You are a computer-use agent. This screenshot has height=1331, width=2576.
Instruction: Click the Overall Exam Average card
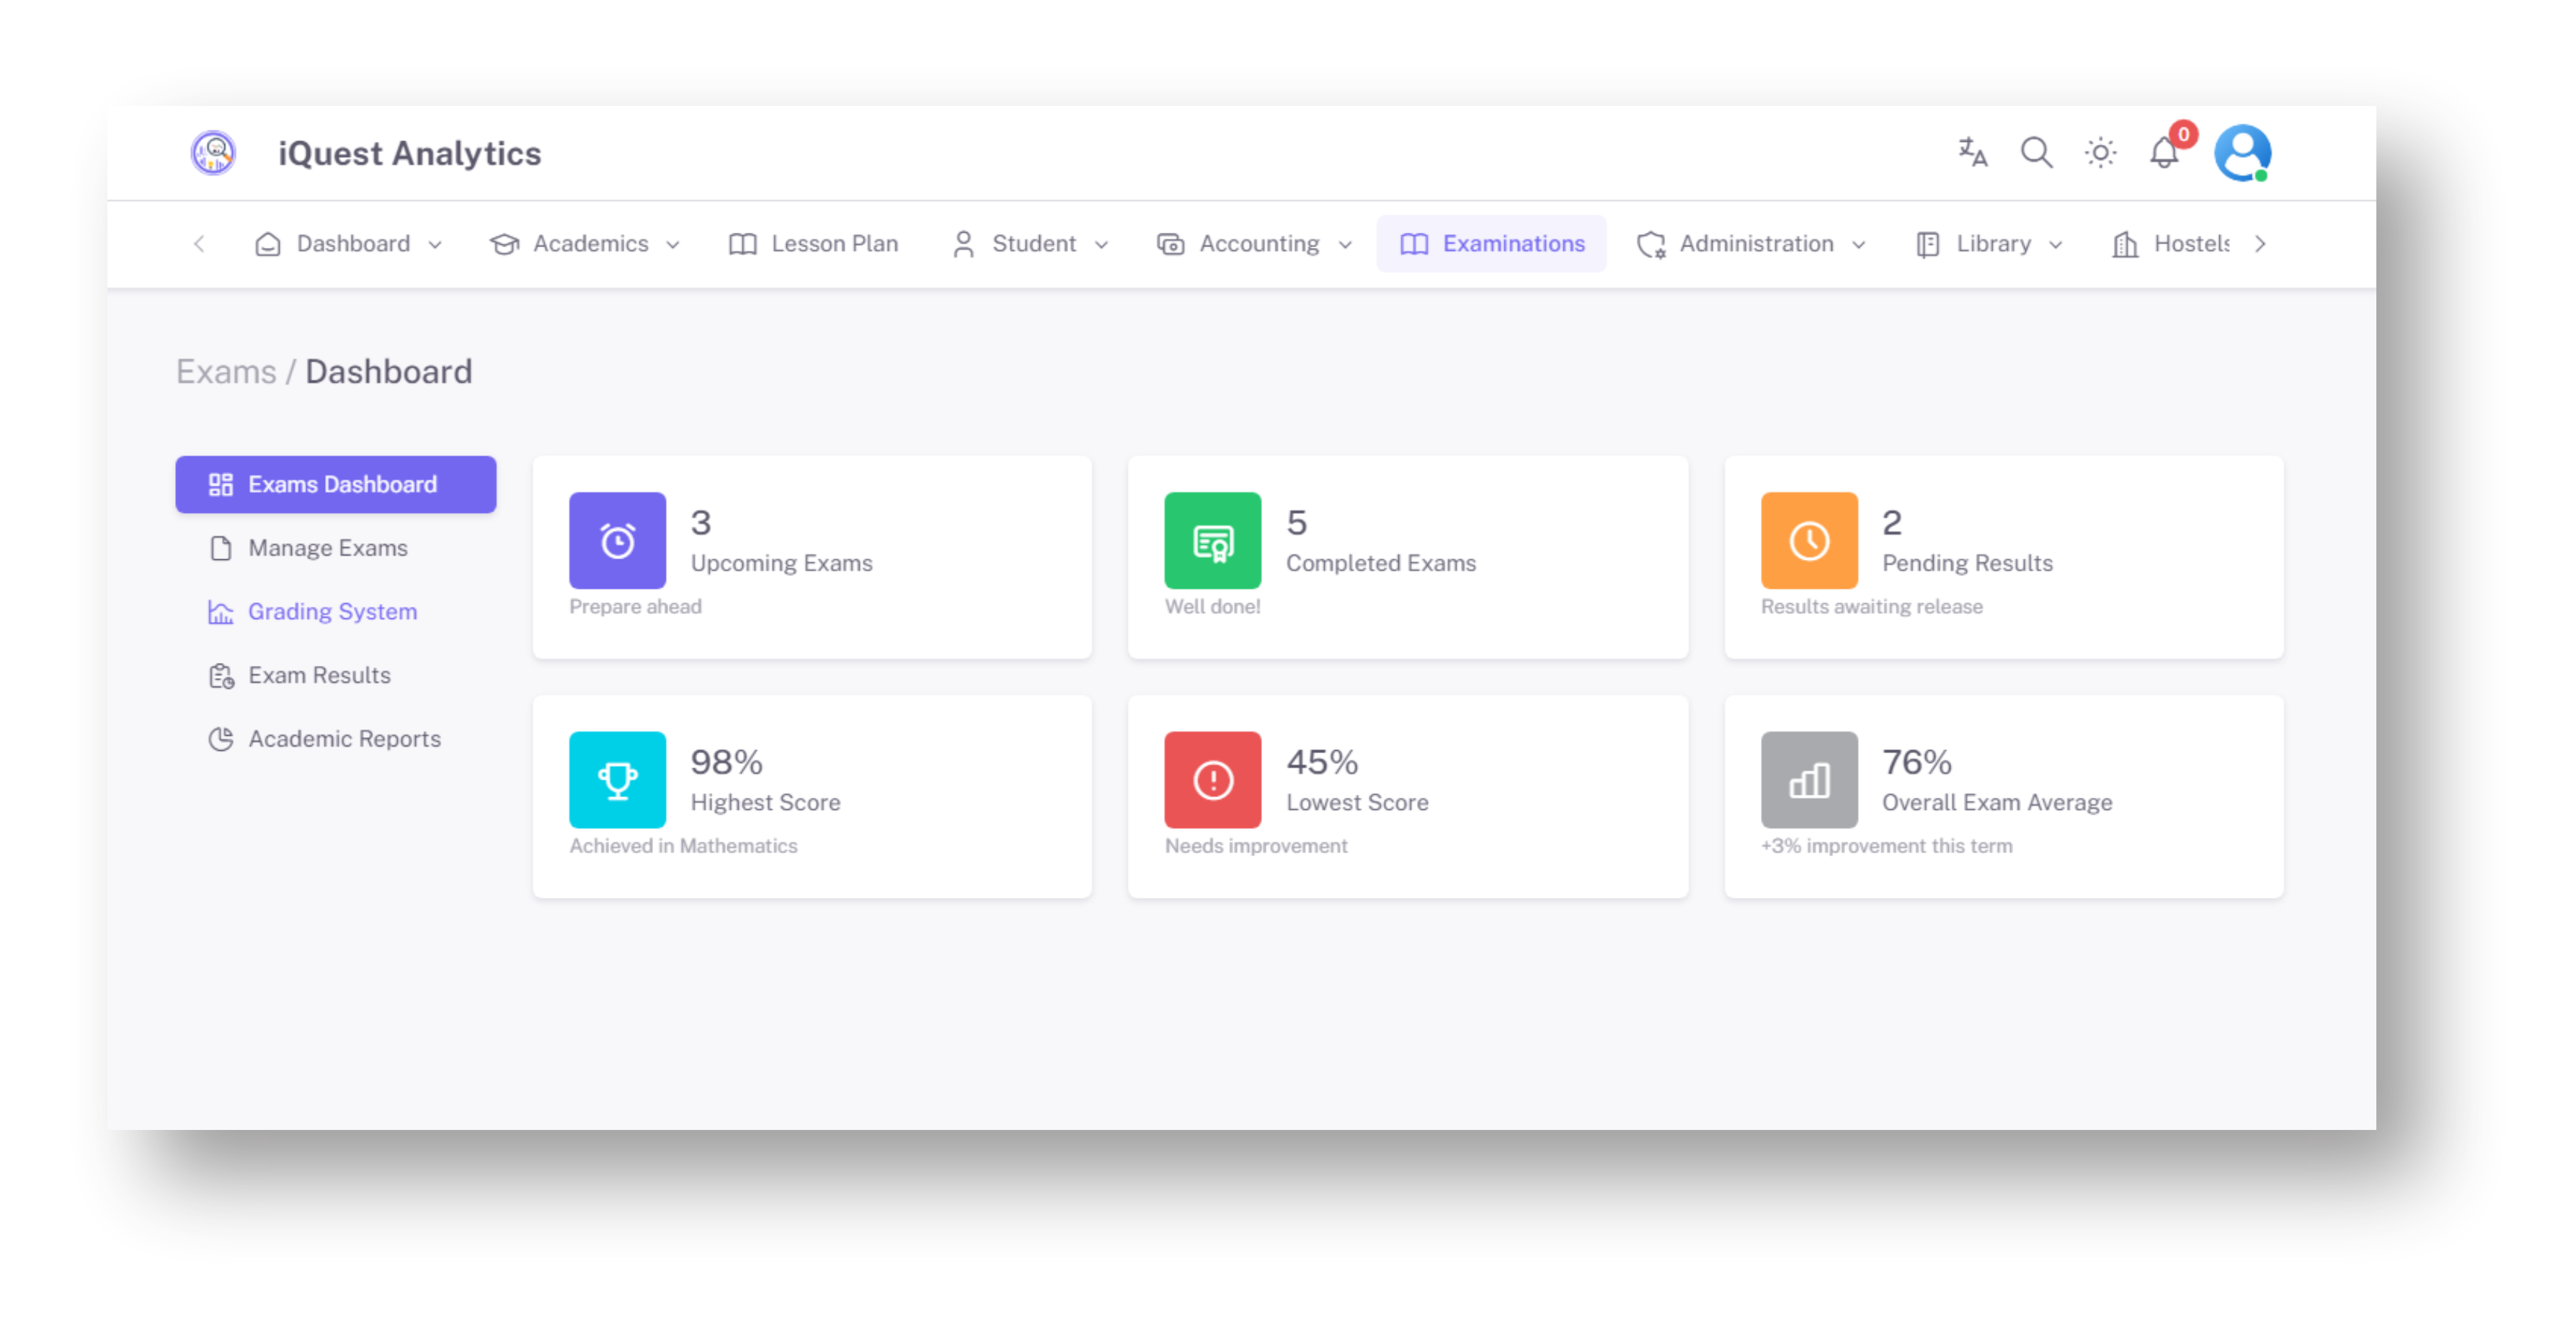2003,796
